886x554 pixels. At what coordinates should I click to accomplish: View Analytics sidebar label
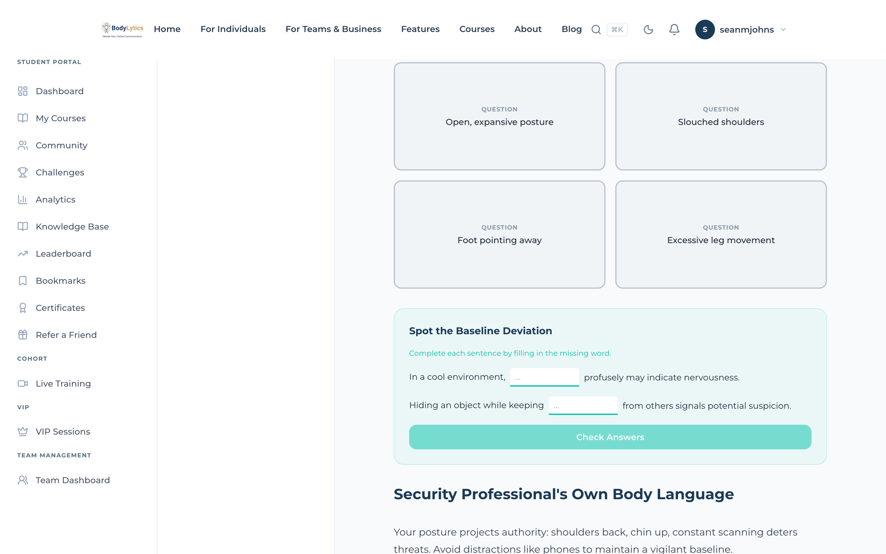pos(56,200)
